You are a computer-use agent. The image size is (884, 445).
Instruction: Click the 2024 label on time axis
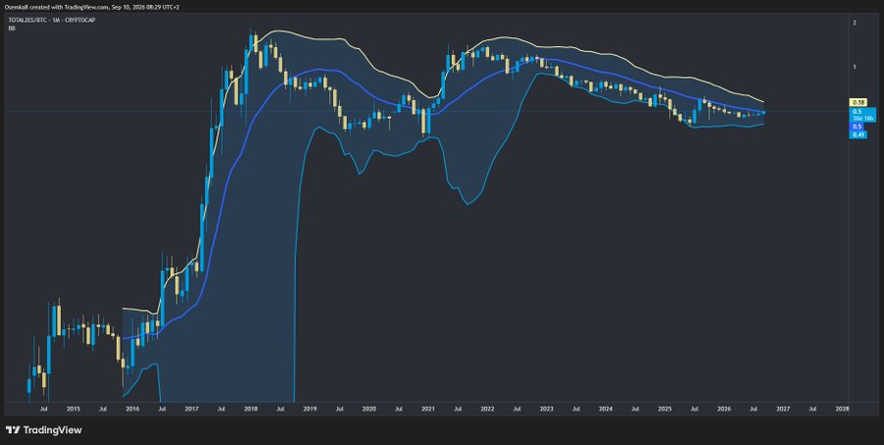[605, 408]
